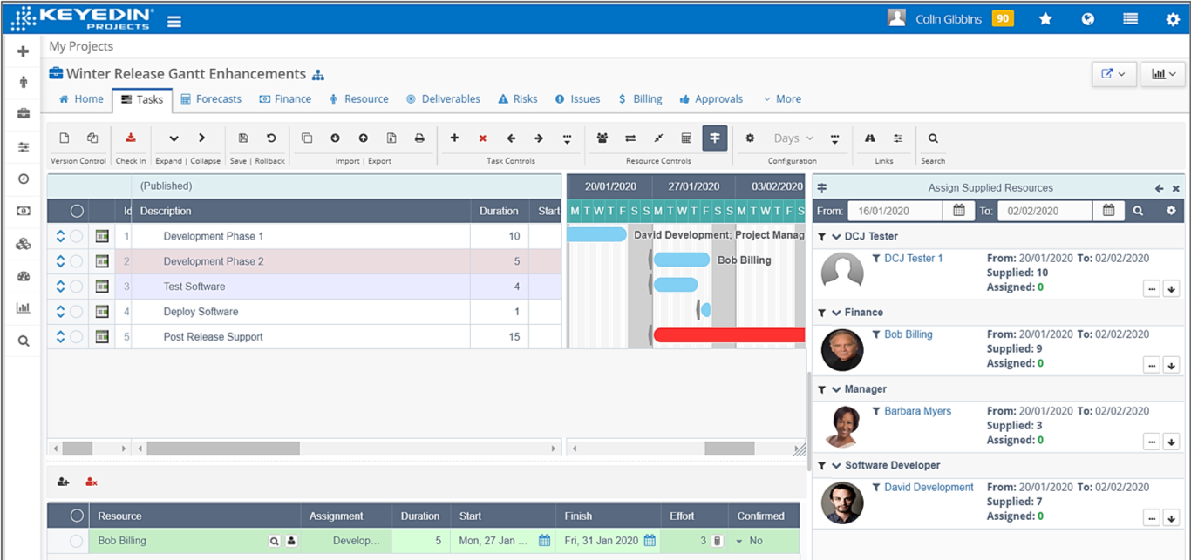Open the From date calendar picker
1191x560 pixels.
[958, 211]
